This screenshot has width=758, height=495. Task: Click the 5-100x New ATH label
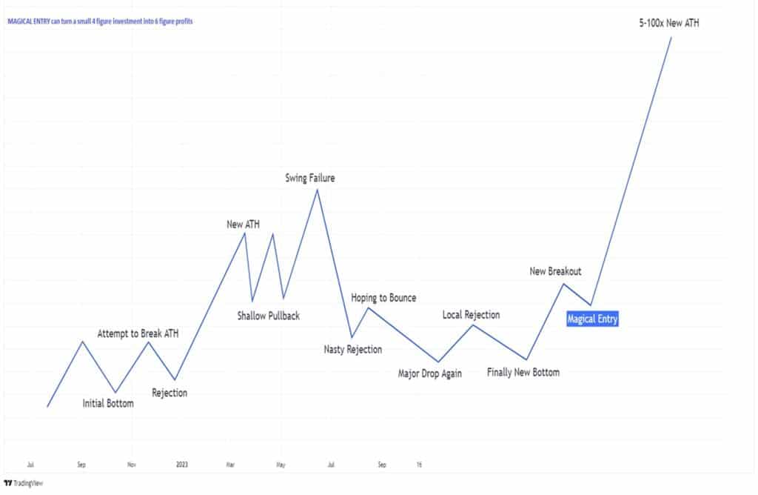(x=669, y=23)
